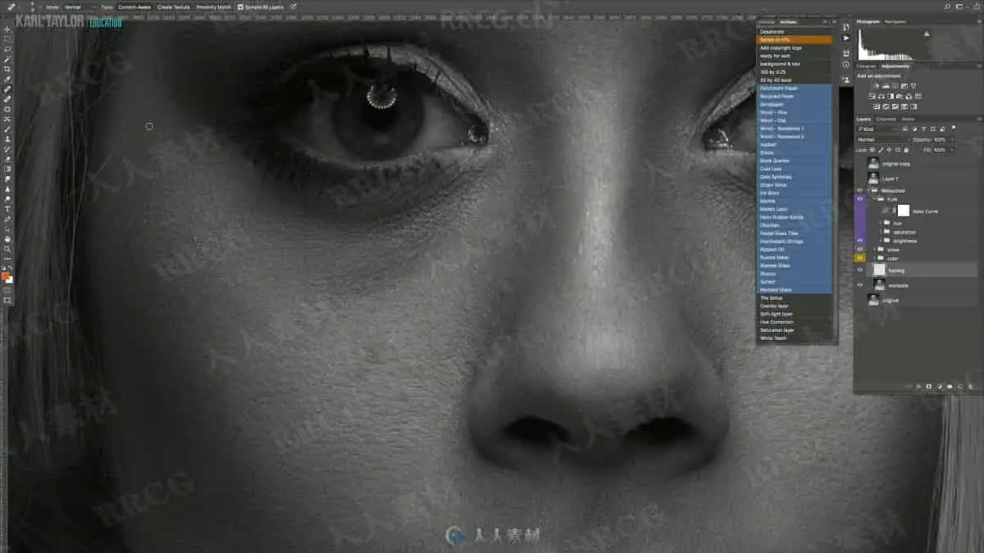This screenshot has width=984, height=553.
Task: Select the Layer 7 thumbnail
Action: coord(873,178)
